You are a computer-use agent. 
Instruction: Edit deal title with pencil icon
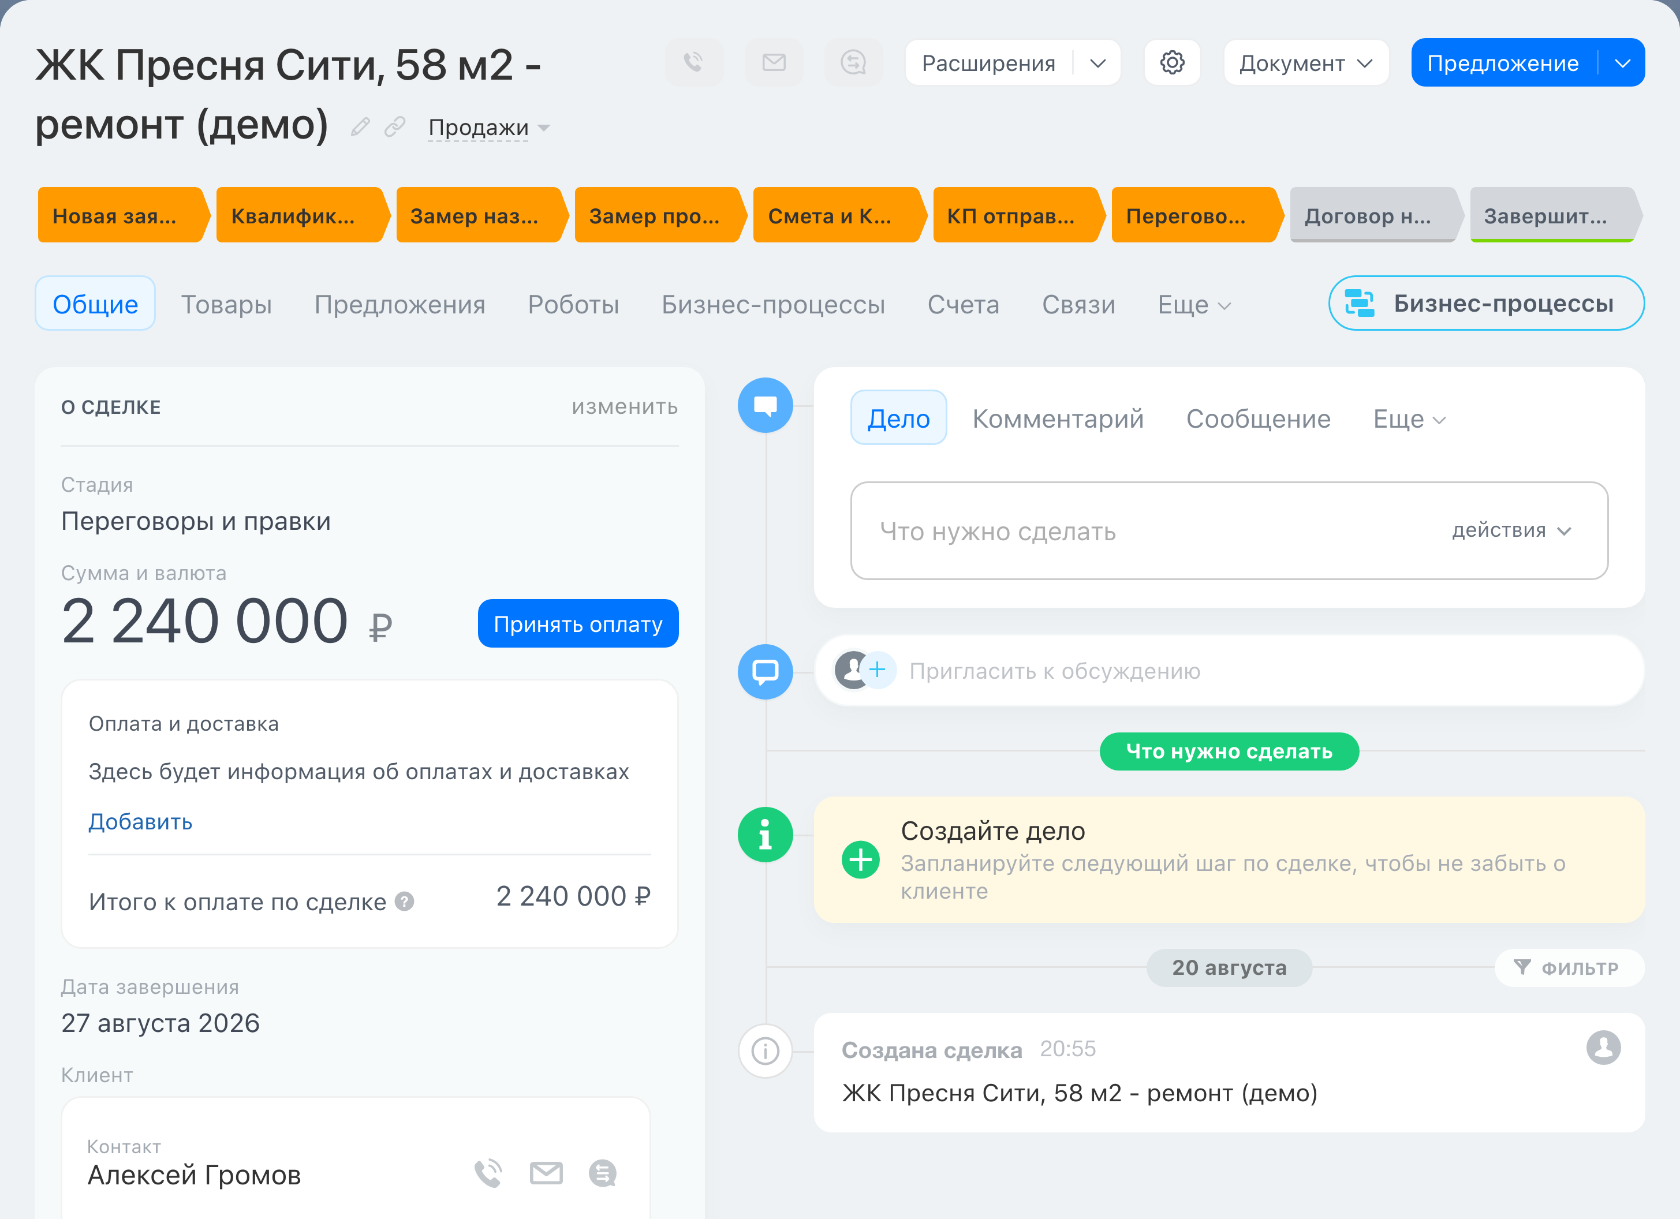(x=360, y=126)
